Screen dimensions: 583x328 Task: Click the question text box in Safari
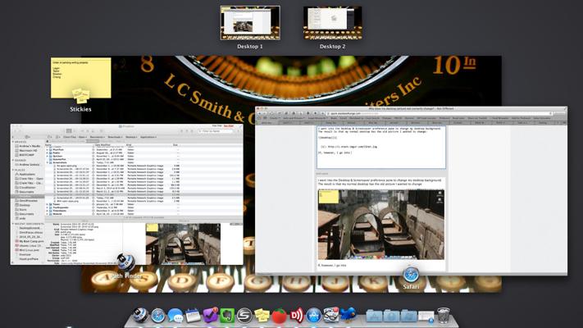pyautogui.click(x=381, y=148)
